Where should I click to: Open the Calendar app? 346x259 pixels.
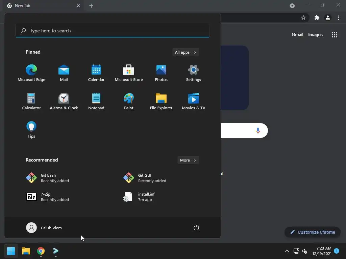[96, 73]
